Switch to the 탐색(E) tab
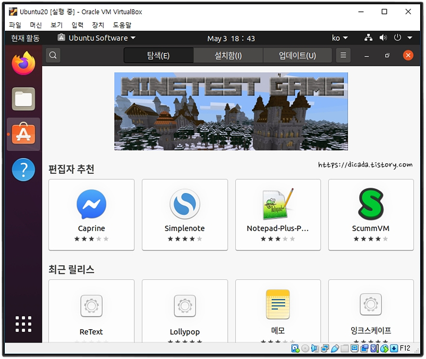The image size is (426, 359). [158, 55]
